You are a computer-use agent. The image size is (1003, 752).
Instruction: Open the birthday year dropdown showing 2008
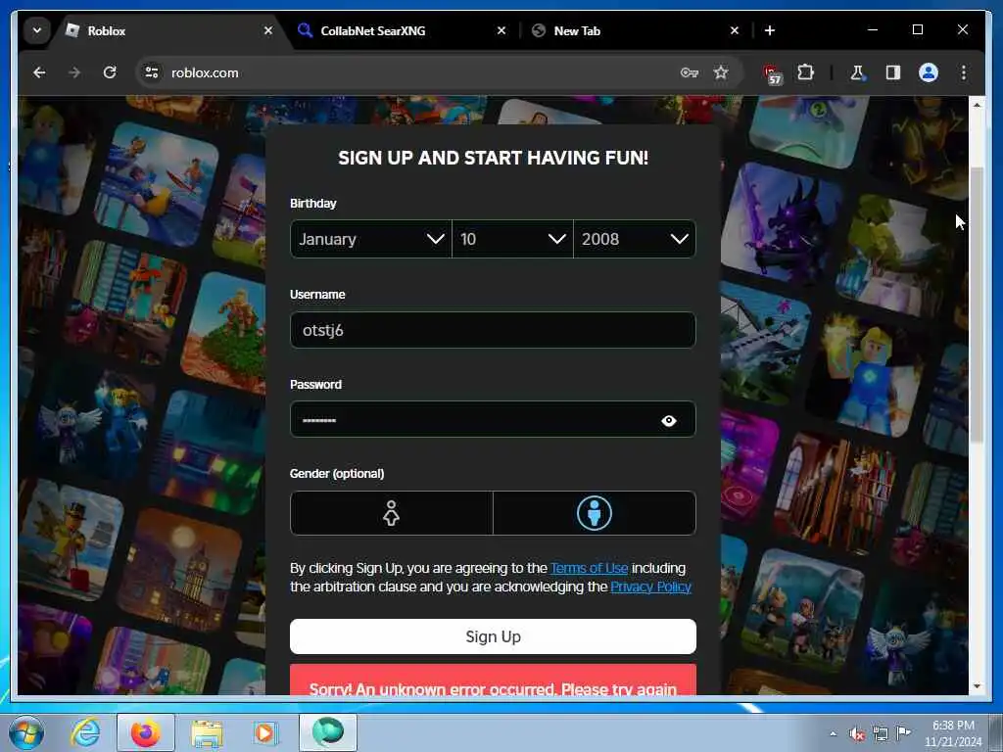point(635,239)
